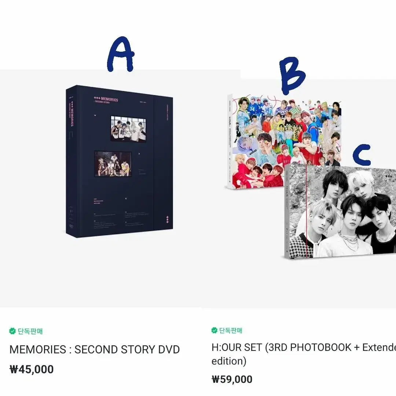Screen dimensions: 396x396
Task: Click the 단독판매 label above MEMORIES DVD
Action: [30, 331]
